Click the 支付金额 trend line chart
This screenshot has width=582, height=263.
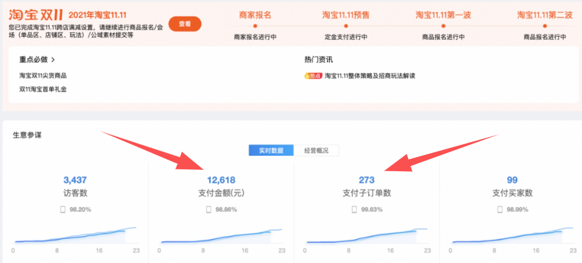click(221, 235)
